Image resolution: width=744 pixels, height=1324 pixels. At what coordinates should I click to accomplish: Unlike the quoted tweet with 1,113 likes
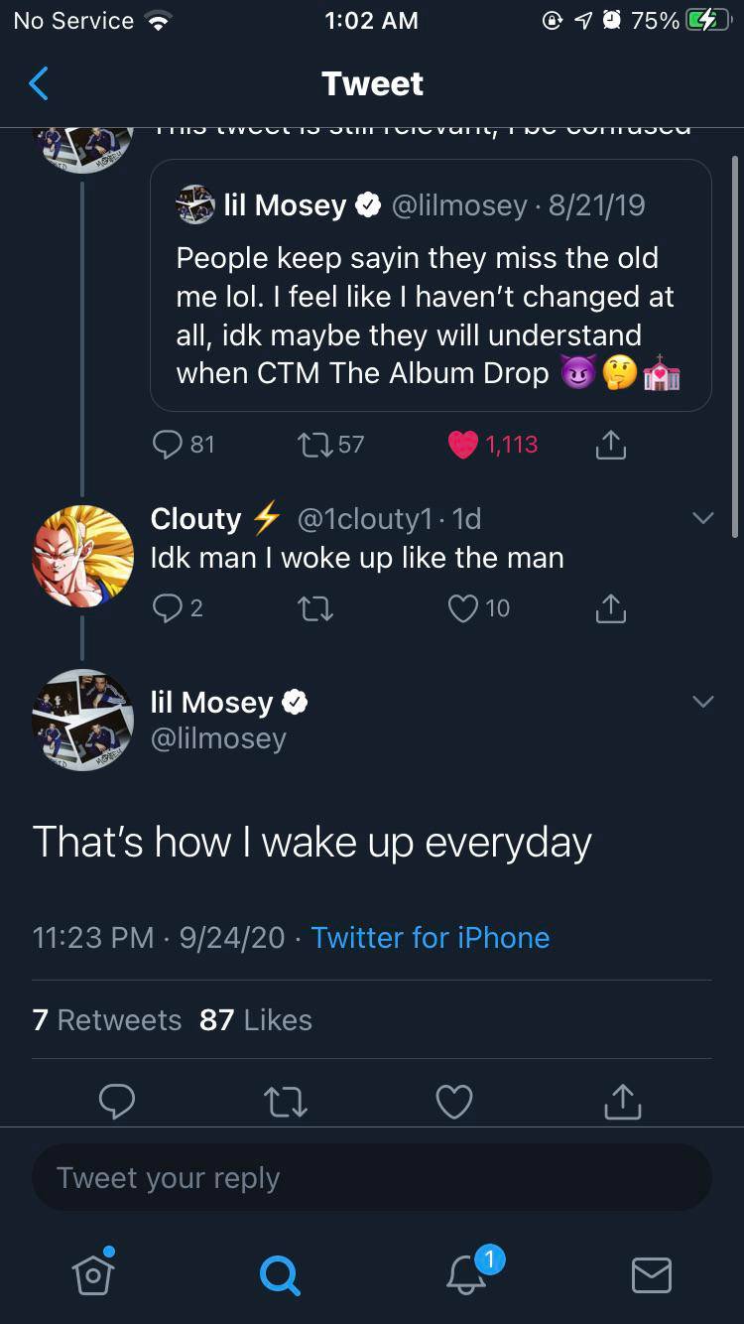(462, 444)
